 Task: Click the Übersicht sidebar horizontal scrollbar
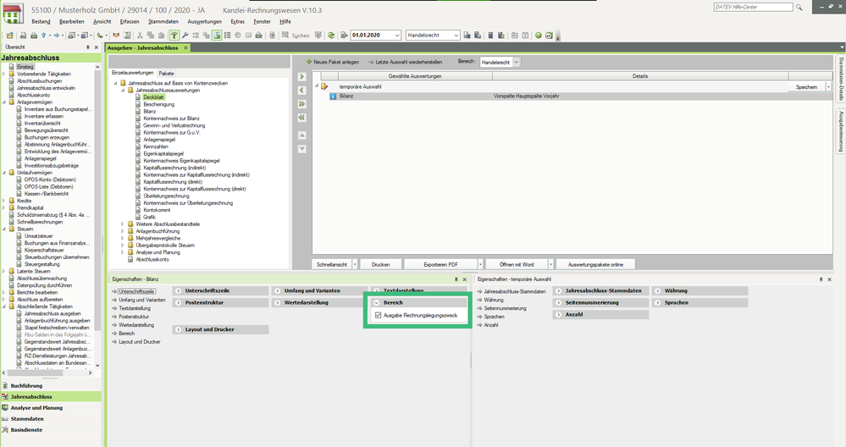point(47,372)
